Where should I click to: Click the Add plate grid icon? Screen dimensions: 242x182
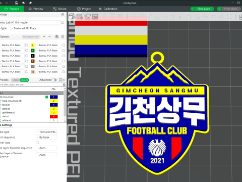pos(80,16)
